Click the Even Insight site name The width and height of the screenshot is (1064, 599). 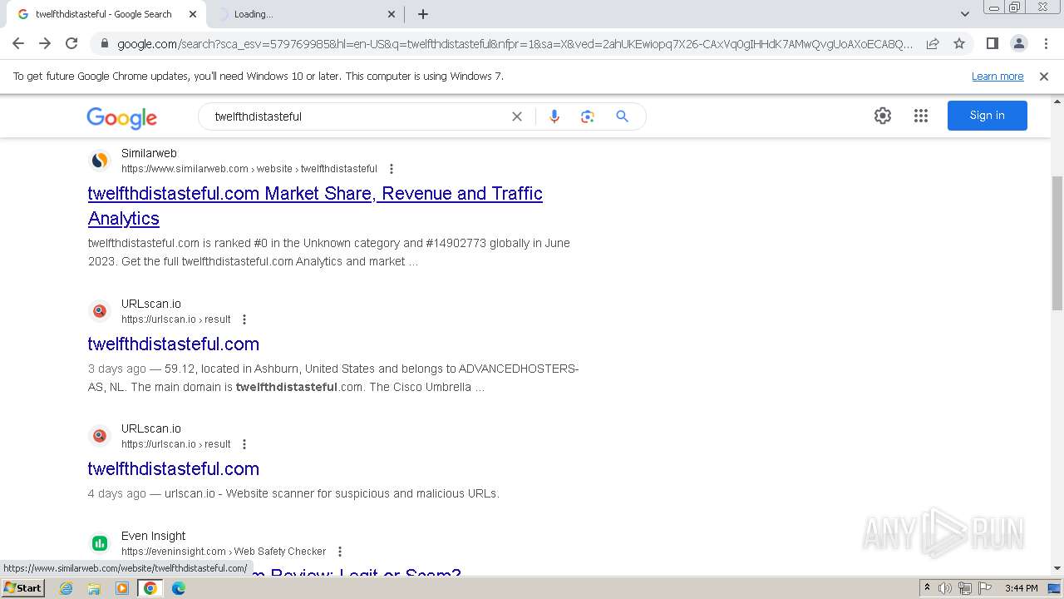153,536
